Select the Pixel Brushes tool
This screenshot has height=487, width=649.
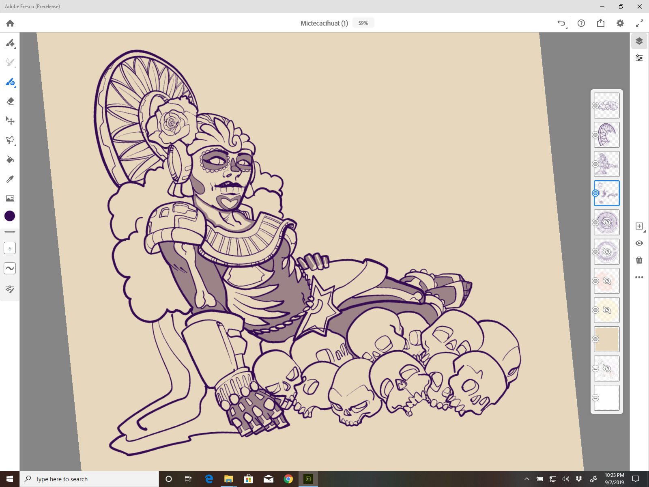tap(10, 43)
